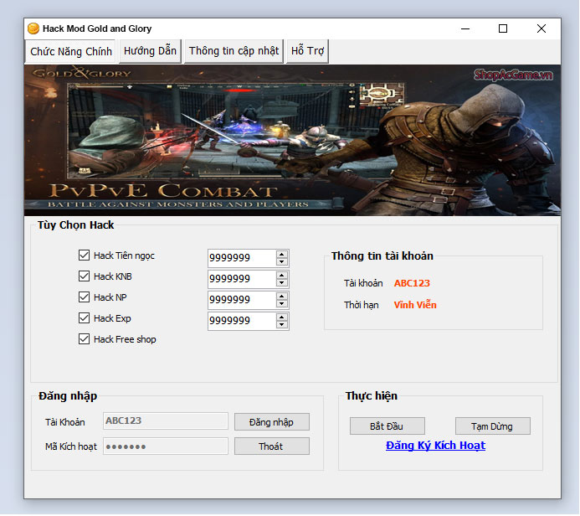Open the Thông tin cập nhật tab
Image resolution: width=580 pixels, height=516 pixels.
coord(234,51)
